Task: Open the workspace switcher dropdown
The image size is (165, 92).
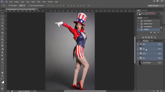Action: click(156, 6)
